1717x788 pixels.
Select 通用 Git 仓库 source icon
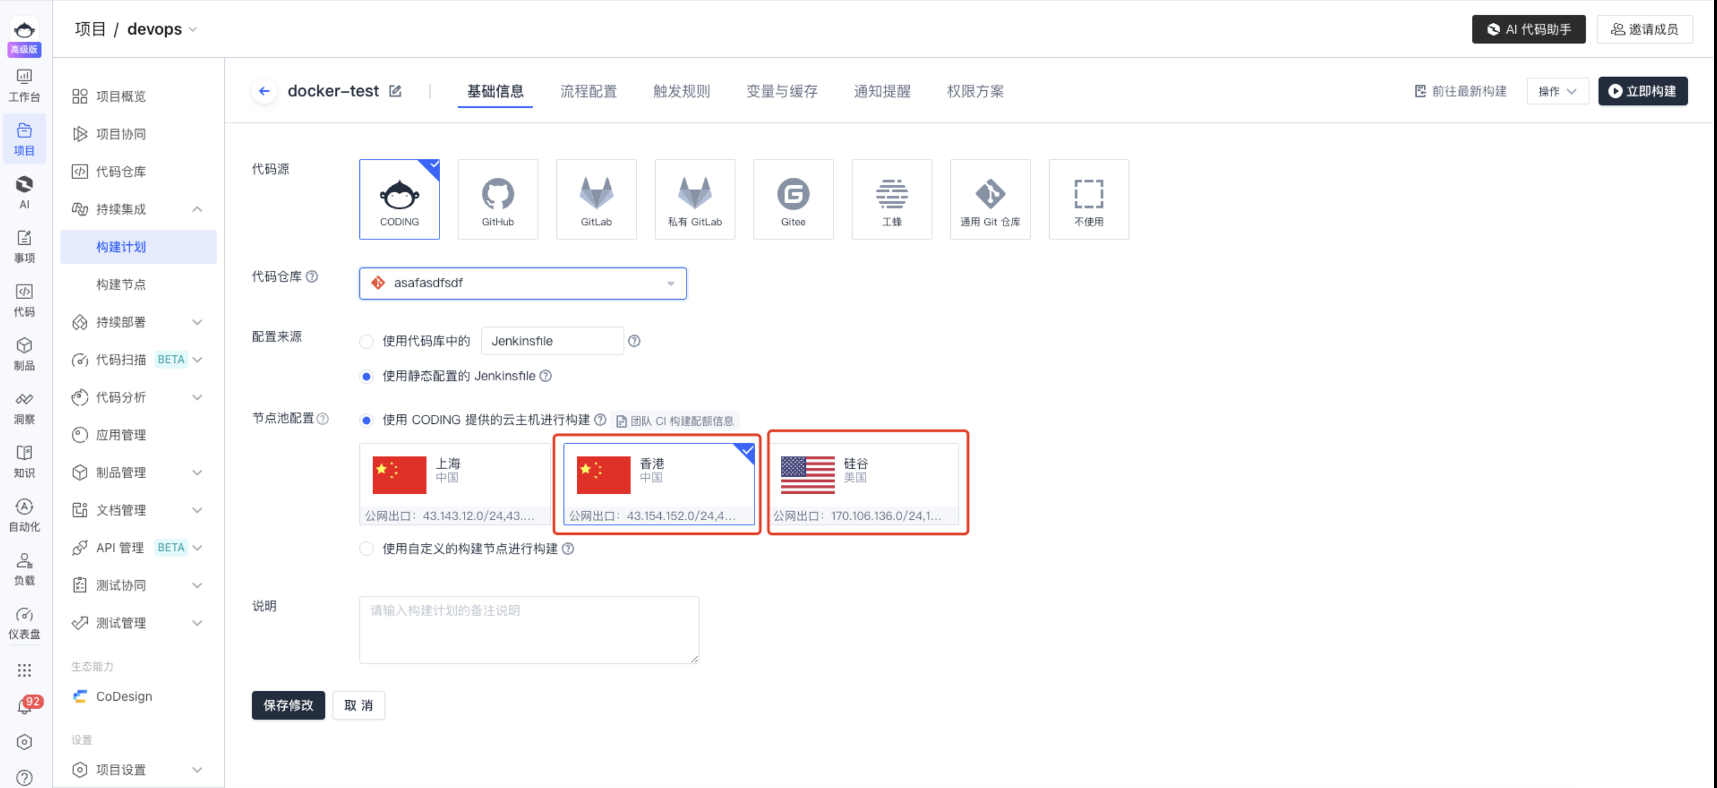990,199
